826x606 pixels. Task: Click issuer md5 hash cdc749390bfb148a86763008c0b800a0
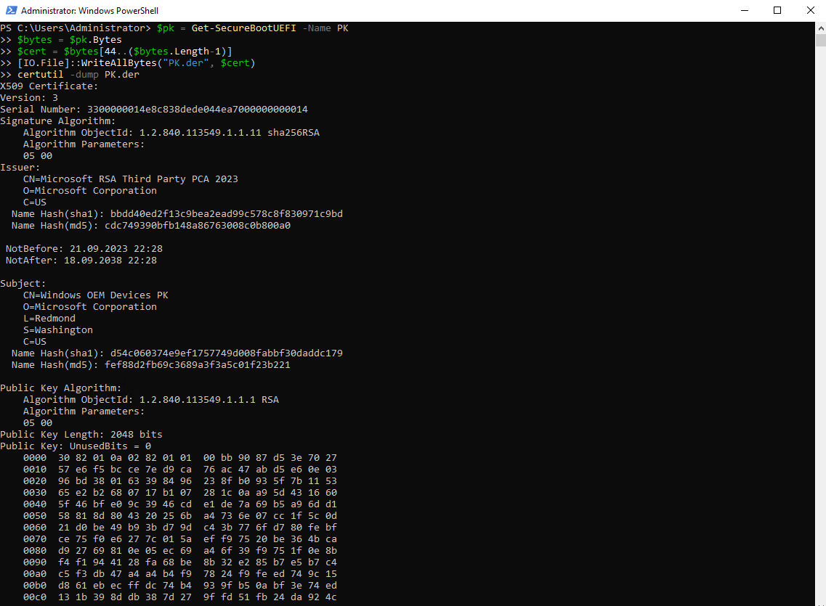click(x=198, y=225)
